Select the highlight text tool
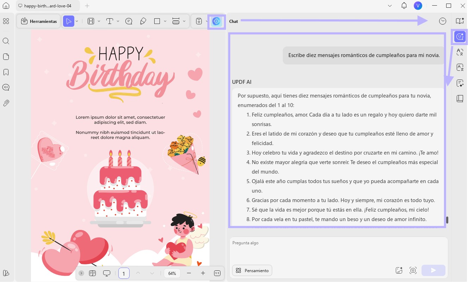The width and height of the screenshot is (468, 282). (x=91, y=21)
